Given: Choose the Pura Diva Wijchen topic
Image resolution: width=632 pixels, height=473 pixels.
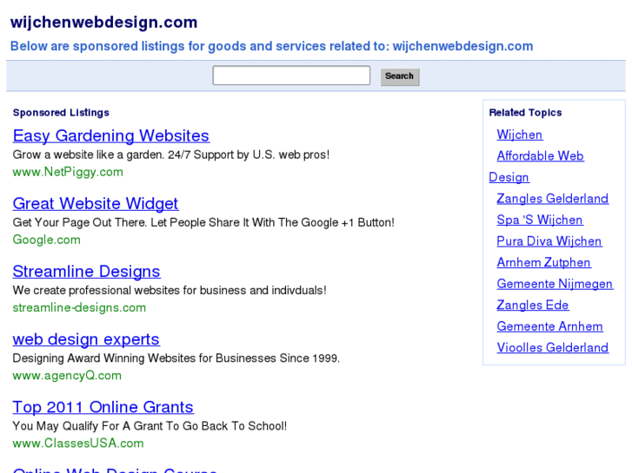Looking at the screenshot, I should pyautogui.click(x=549, y=241).
